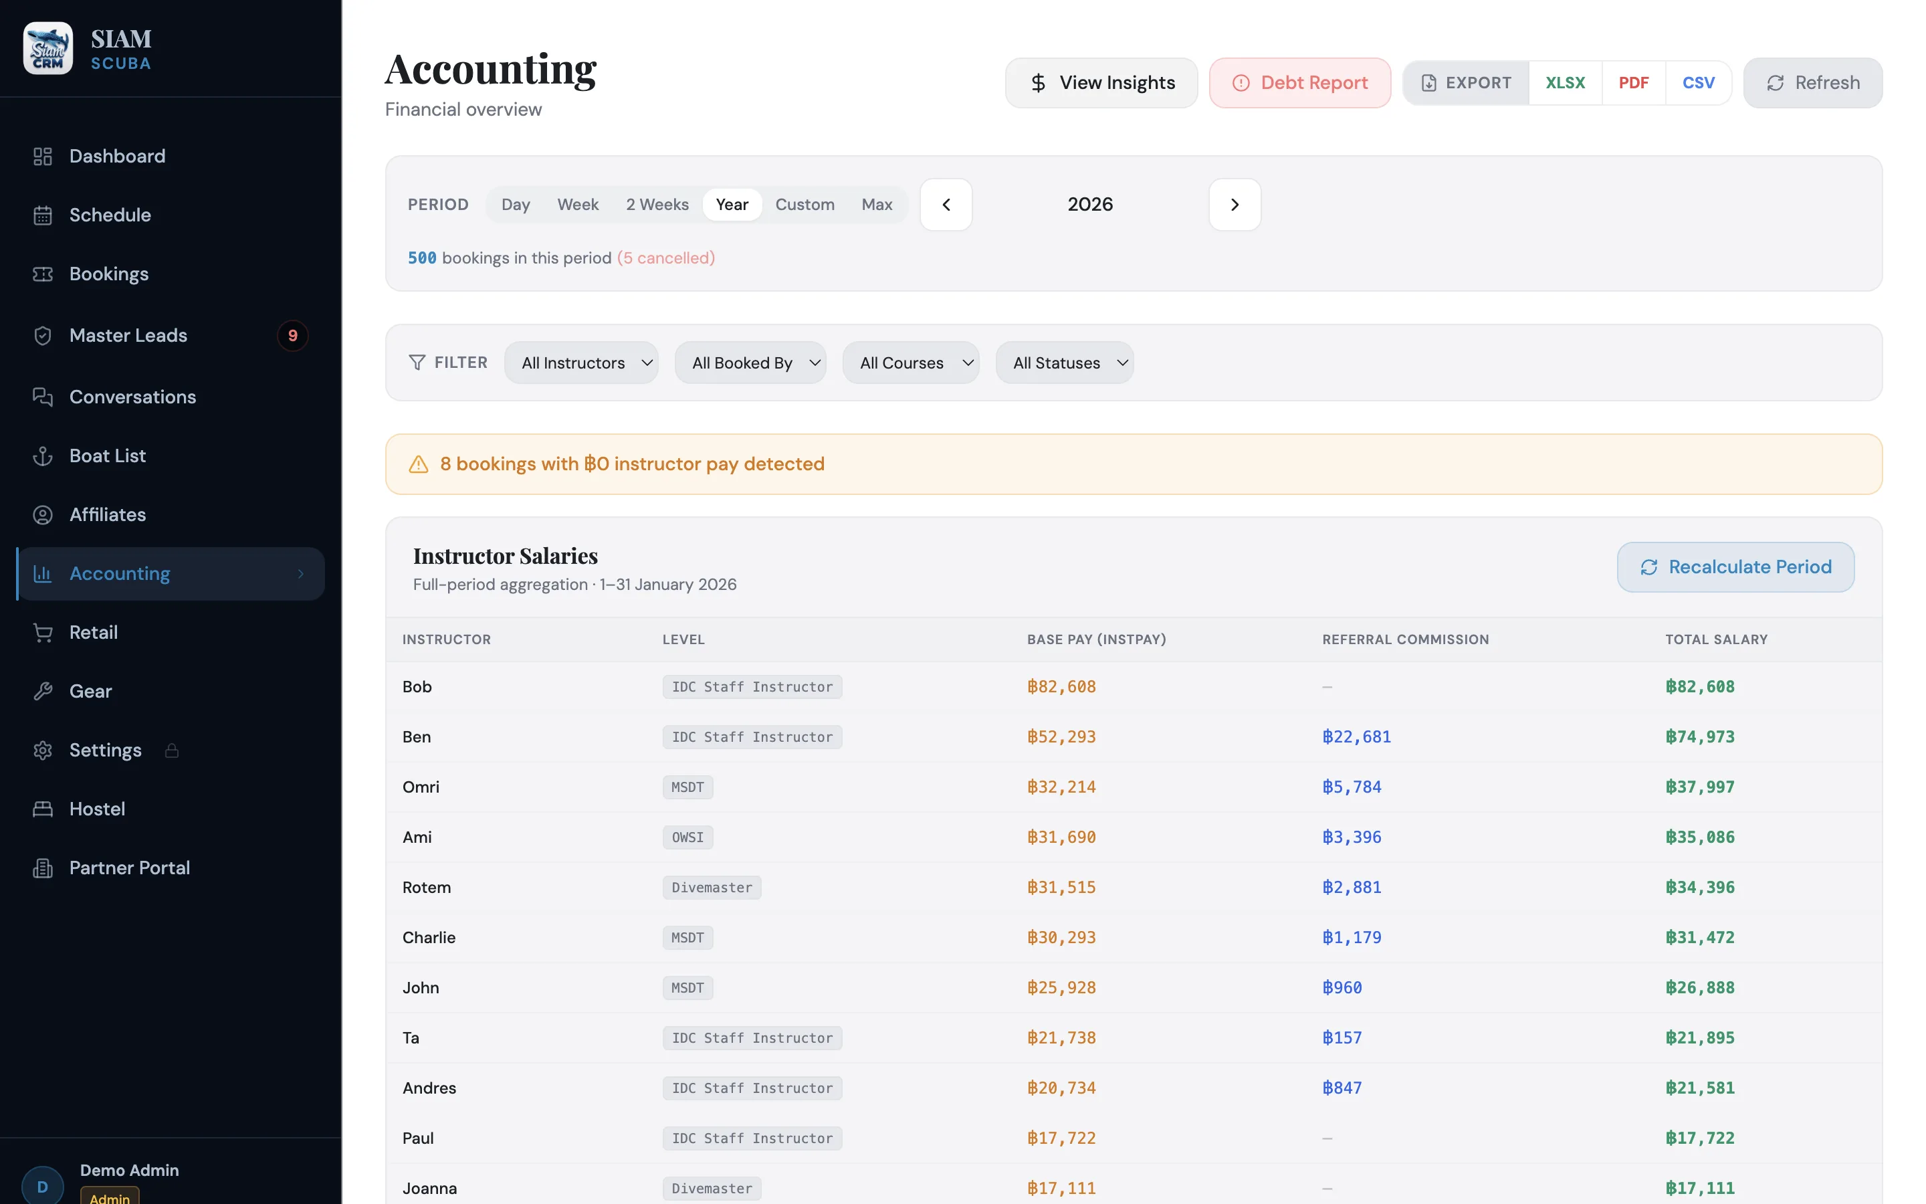Open Bookings from the sidebar
Viewport: 1926px width, 1204px height.
[171, 274]
